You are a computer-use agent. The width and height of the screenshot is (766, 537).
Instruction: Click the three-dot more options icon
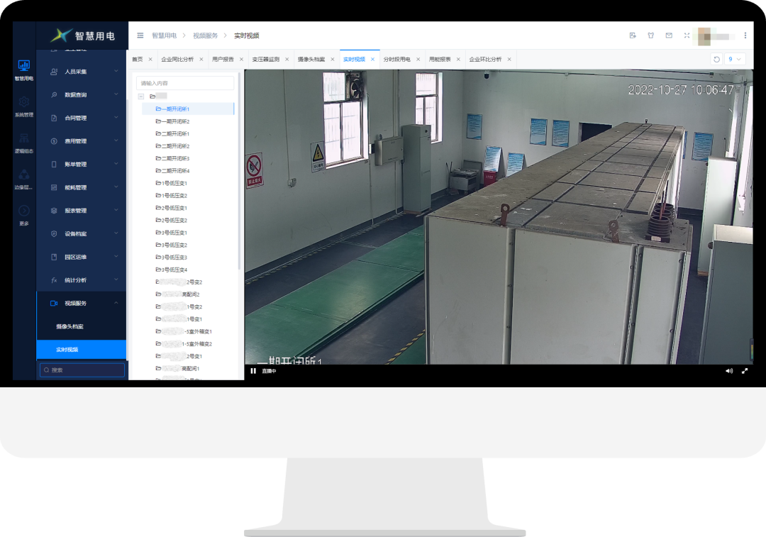pyautogui.click(x=745, y=35)
